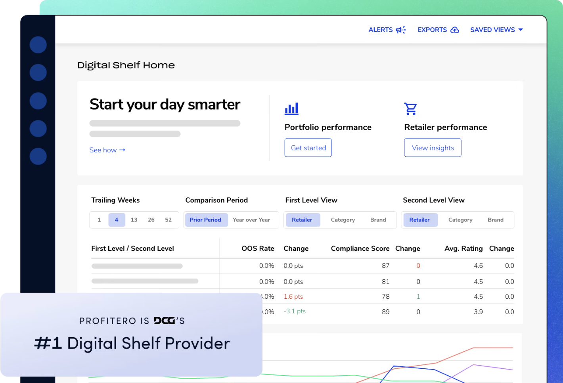Click the Portfolio performance heading

[328, 127]
